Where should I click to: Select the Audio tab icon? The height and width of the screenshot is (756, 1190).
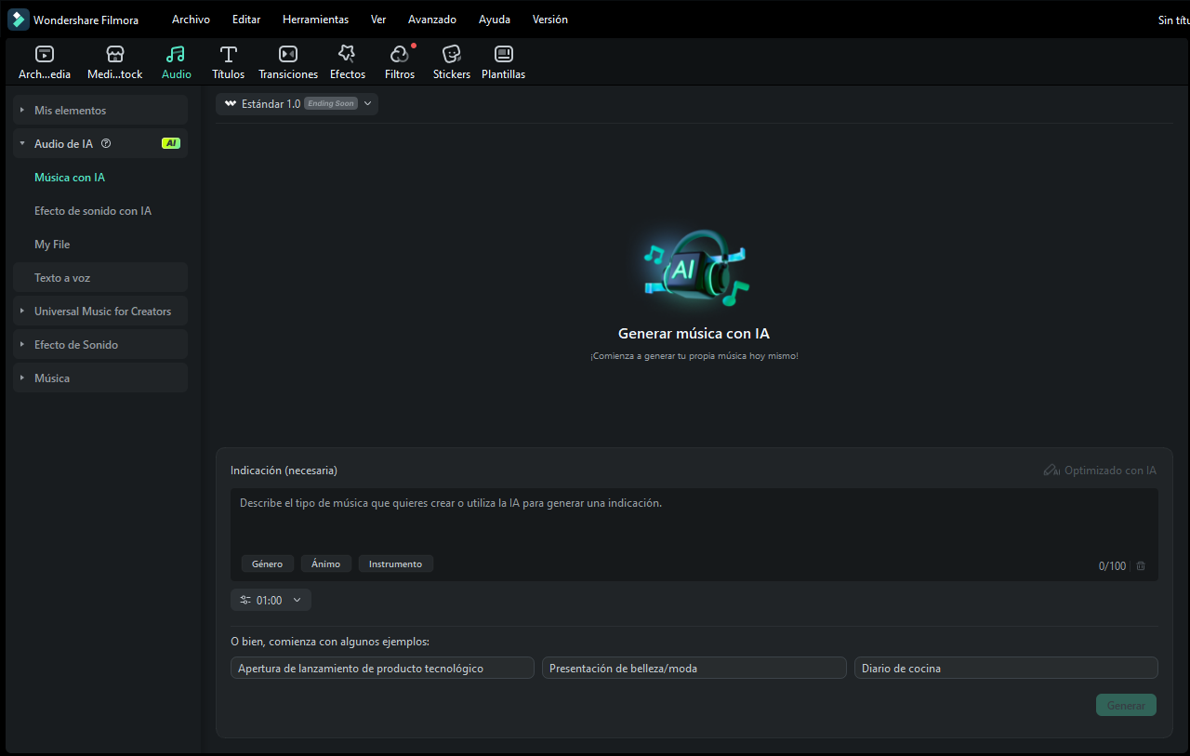pyautogui.click(x=176, y=54)
